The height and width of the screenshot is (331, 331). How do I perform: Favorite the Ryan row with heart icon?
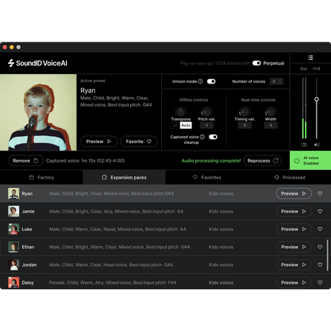tap(320, 194)
